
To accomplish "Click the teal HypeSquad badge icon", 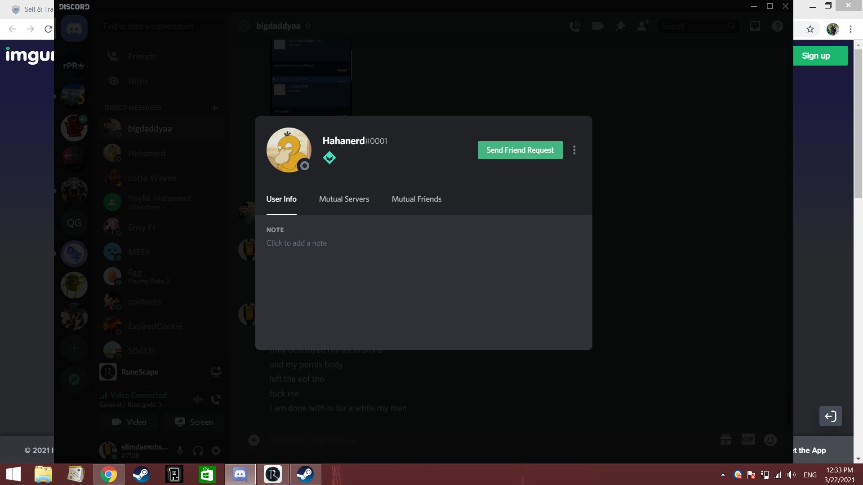I will pos(329,158).
